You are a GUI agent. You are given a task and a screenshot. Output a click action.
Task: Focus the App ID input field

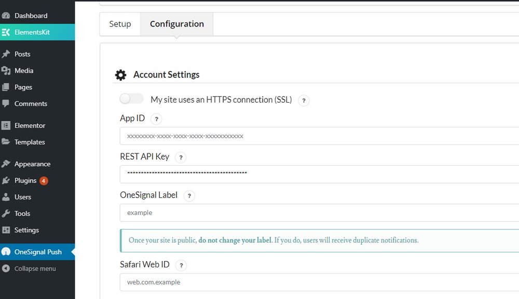click(319, 136)
